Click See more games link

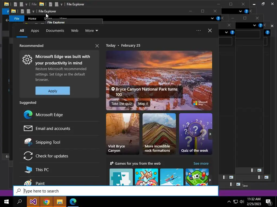point(201,163)
